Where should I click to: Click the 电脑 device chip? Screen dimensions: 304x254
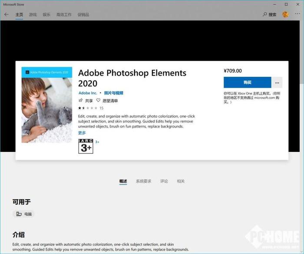[24, 214]
